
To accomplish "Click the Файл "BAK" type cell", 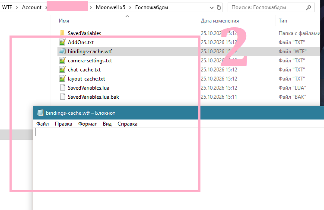I will (x=292, y=97).
